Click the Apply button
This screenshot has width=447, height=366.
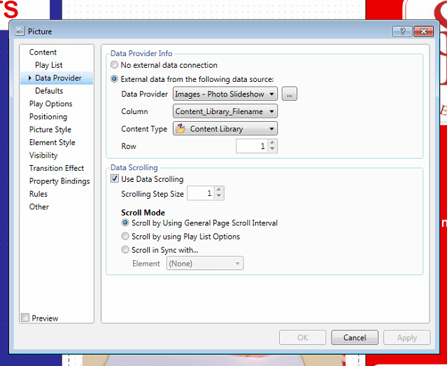407,338
